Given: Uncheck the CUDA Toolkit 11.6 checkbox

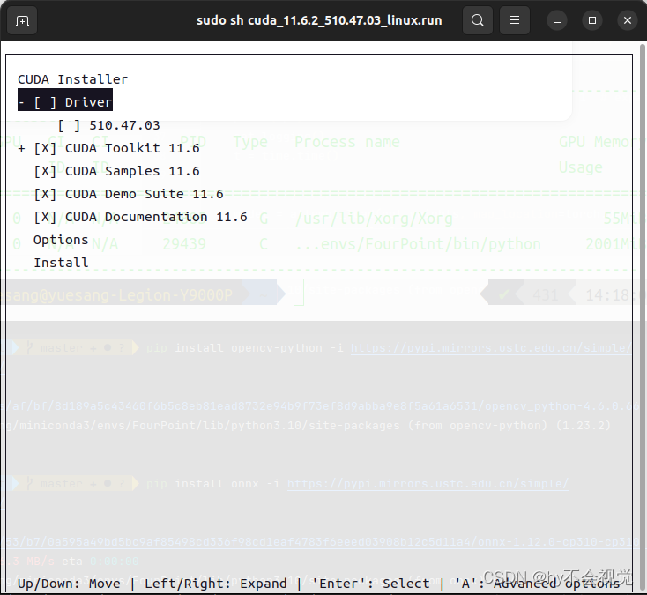Looking at the screenshot, I should [x=45, y=148].
